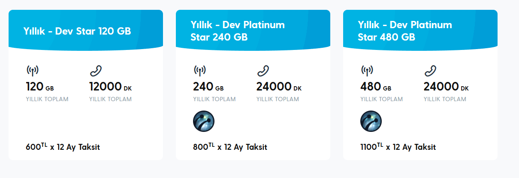The image size is (519, 178).
Task: Open the Yıllık - Dev Star 120 GB title
Action: pyautogui.click(x=77, y=31)
